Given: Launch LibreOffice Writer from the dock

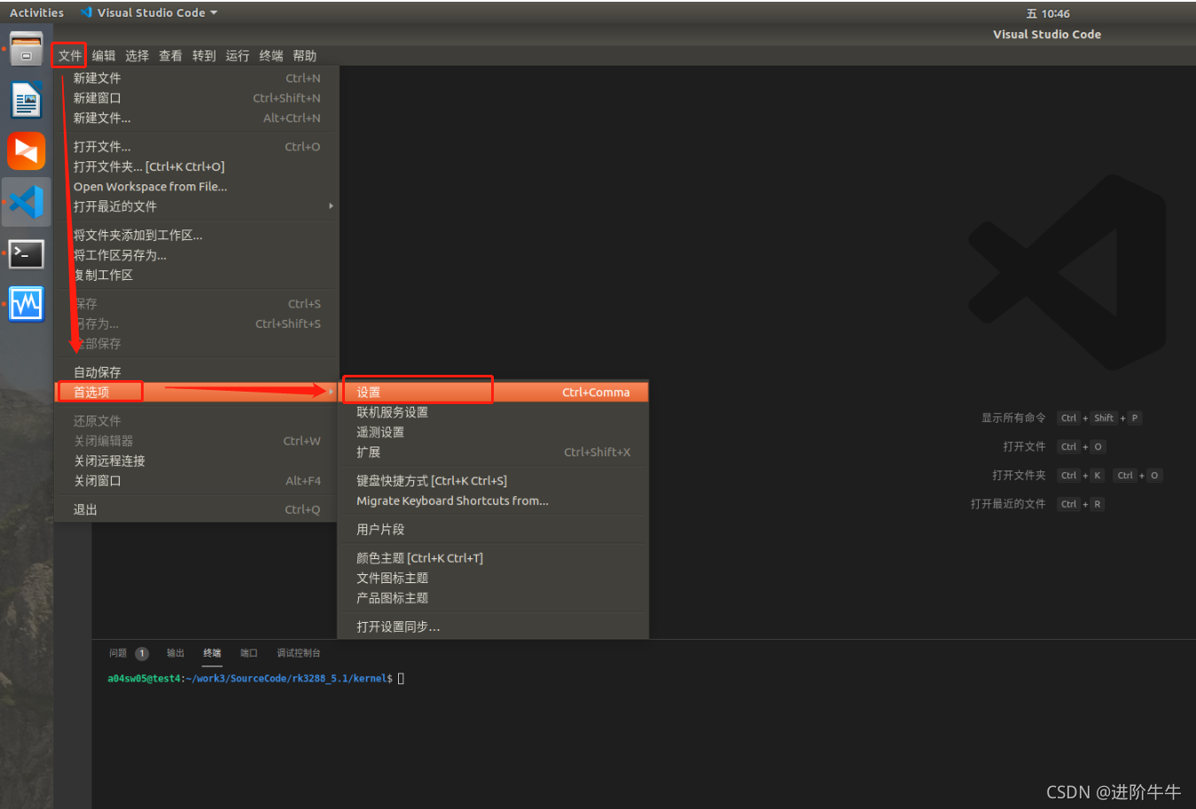Looking at the screenshot, I should [x=27, y=100].
